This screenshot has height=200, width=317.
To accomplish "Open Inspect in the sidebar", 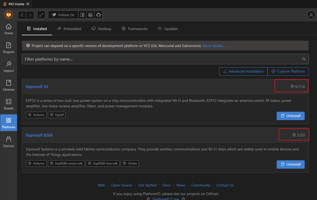I will pyautogui.click(x=9, y=67).
